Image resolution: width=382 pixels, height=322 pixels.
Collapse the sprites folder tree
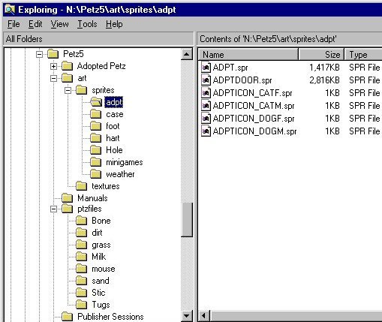click(x=68, y=90)
